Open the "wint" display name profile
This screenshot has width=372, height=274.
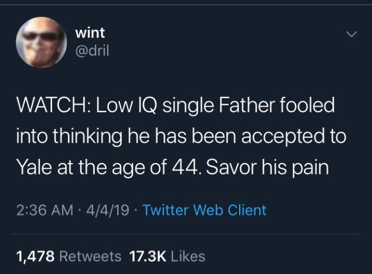[90, 32]
